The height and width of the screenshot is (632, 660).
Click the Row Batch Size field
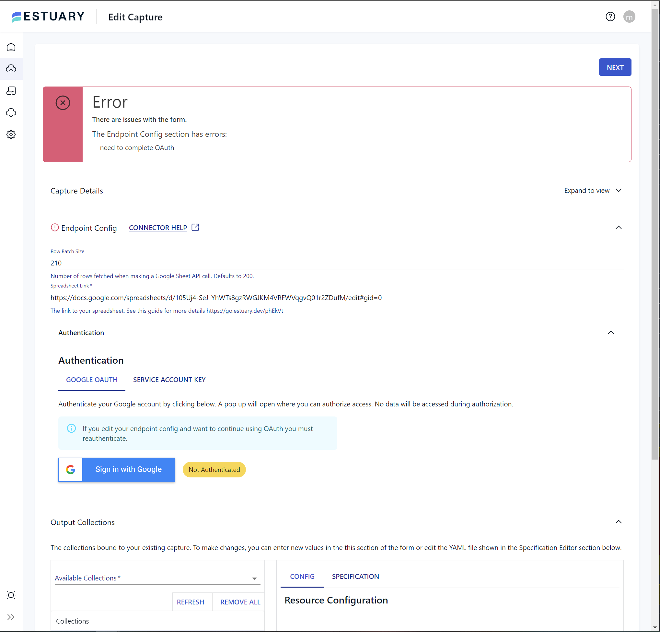(x=337, y=263)
